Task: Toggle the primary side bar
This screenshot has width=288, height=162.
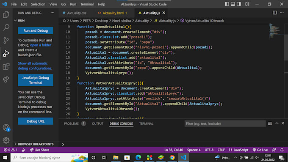Action: [x=227, y=4]
